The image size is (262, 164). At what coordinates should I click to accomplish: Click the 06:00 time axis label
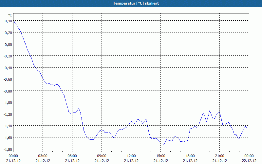[x=72, y=156]
